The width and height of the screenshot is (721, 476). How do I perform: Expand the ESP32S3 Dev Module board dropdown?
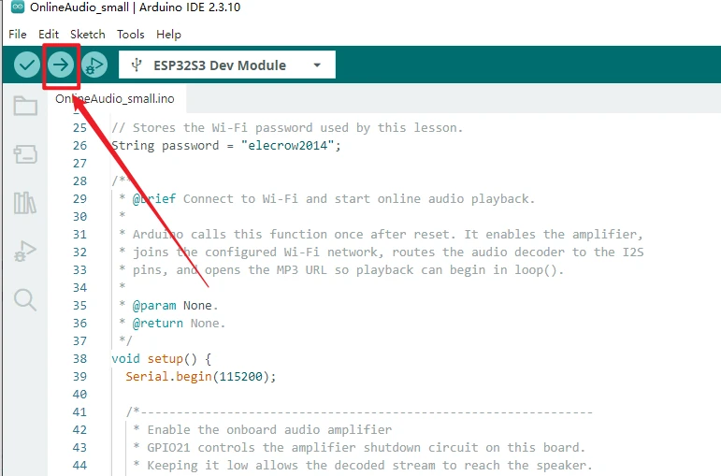pyautogui.click(x=226, y=65)
